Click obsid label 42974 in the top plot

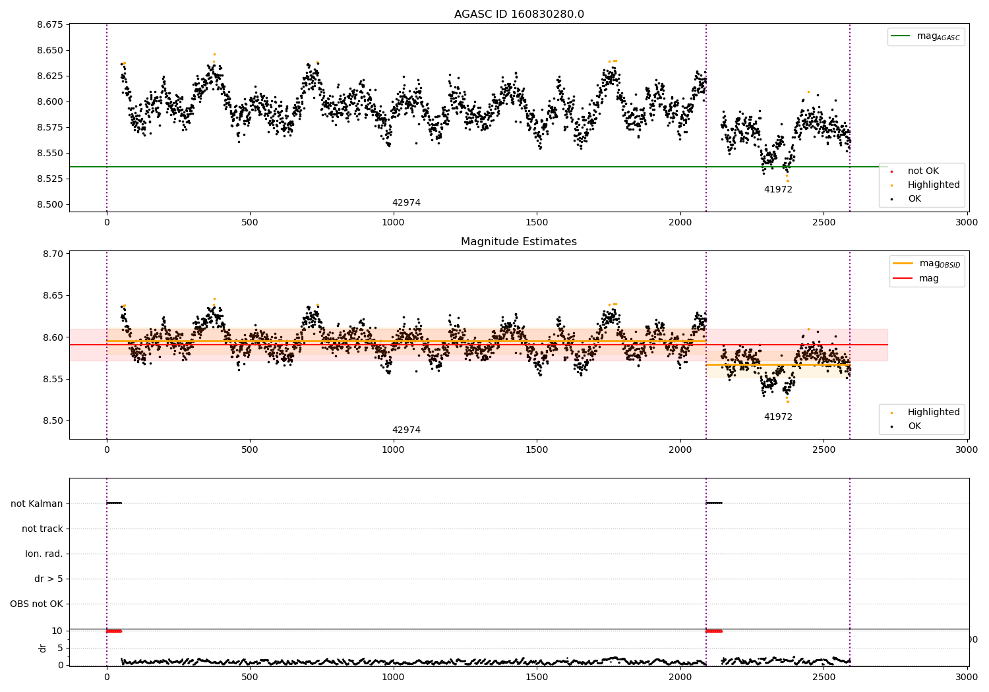click(x=406, y=203)
